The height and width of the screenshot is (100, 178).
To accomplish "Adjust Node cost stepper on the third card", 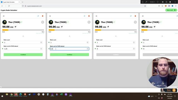I will [x=134, y=49].
